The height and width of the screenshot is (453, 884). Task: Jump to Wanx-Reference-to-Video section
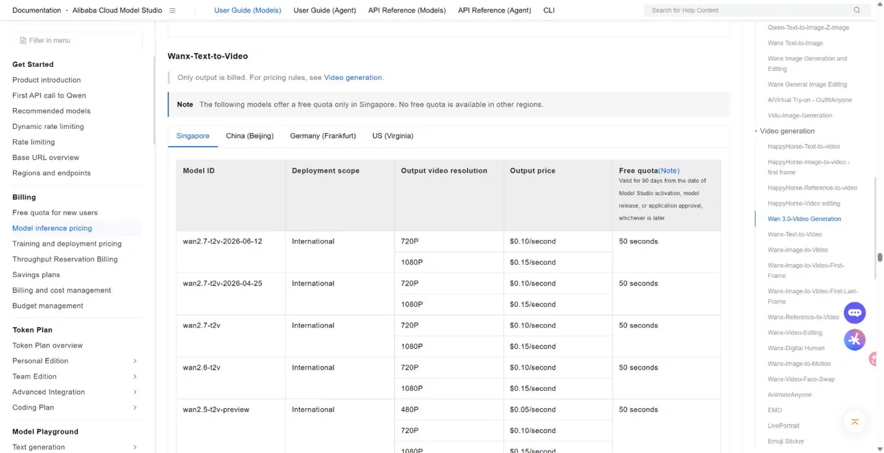click(803, 317)
